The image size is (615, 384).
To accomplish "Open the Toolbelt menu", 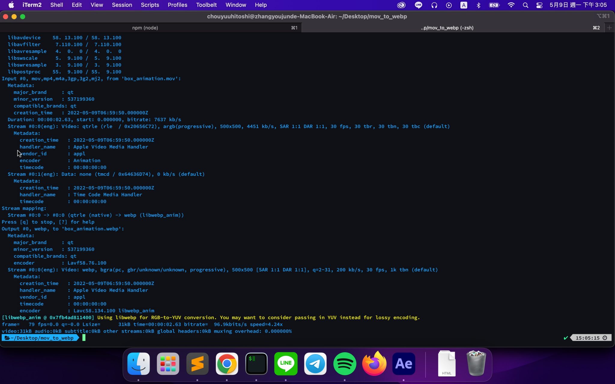I will click(206, 5).
